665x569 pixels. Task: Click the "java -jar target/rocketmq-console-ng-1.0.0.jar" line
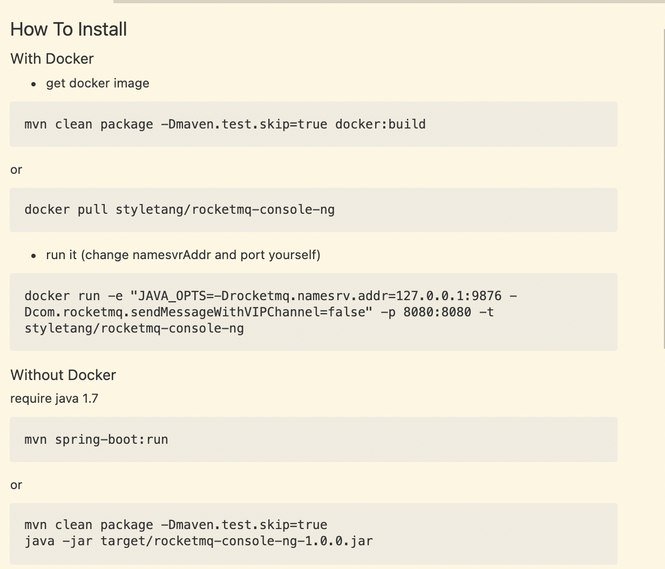click(x=199, y=541)
